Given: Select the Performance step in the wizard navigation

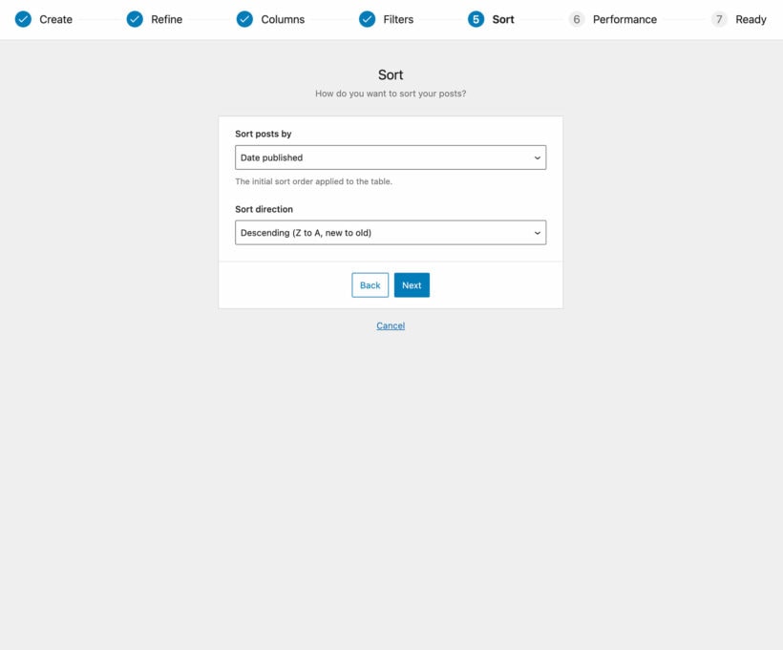Looking at the screenshot, I should (624, 18).
